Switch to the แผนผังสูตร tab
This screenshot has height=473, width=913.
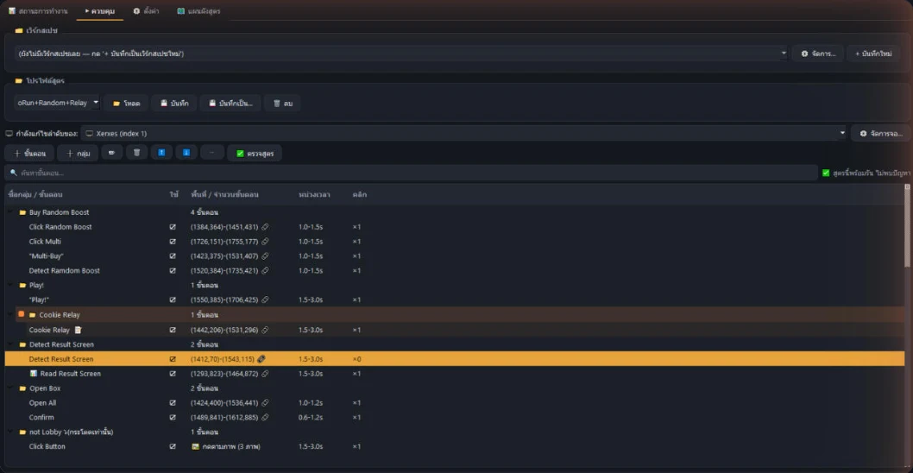point(198,11)
